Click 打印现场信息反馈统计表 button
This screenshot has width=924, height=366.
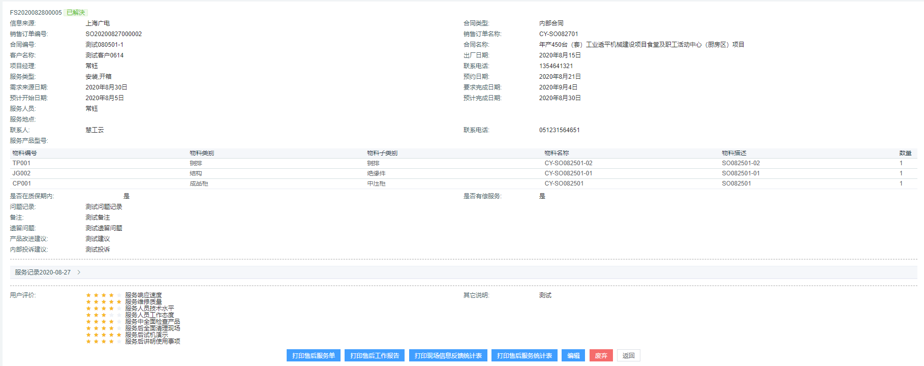(448, 356)
